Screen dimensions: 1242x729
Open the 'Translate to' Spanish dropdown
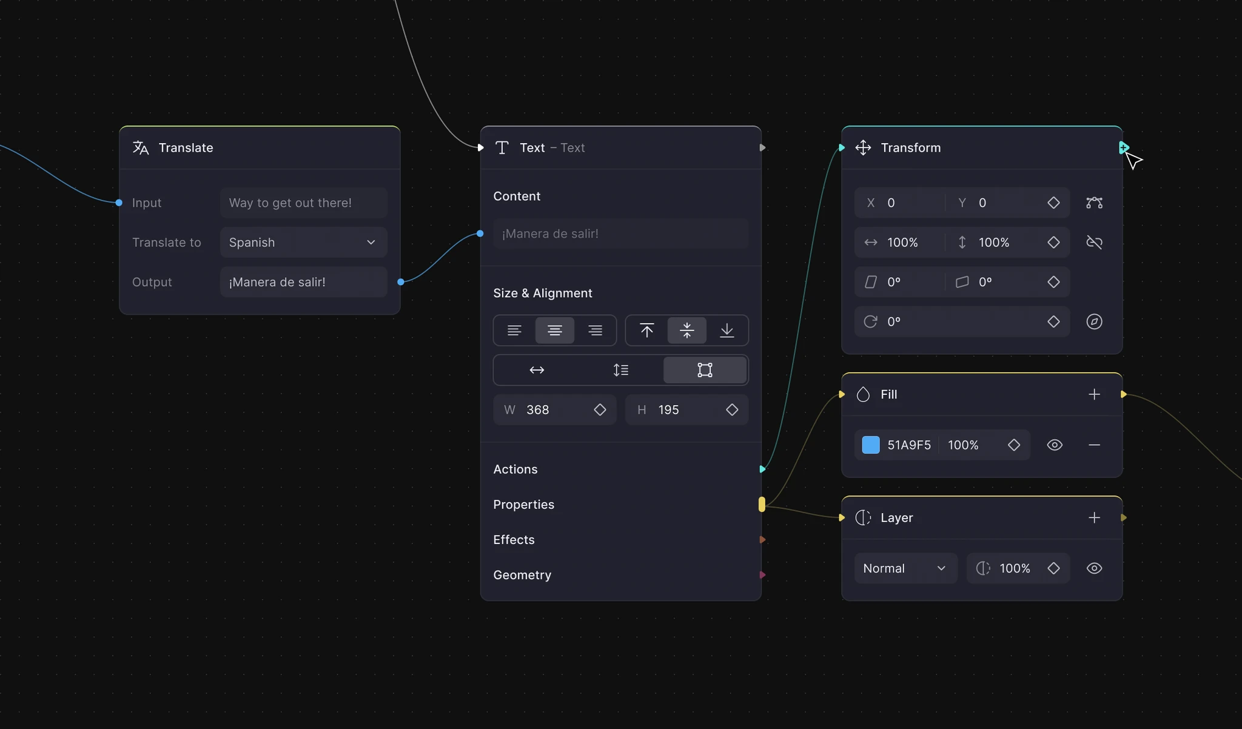[303, 242]
